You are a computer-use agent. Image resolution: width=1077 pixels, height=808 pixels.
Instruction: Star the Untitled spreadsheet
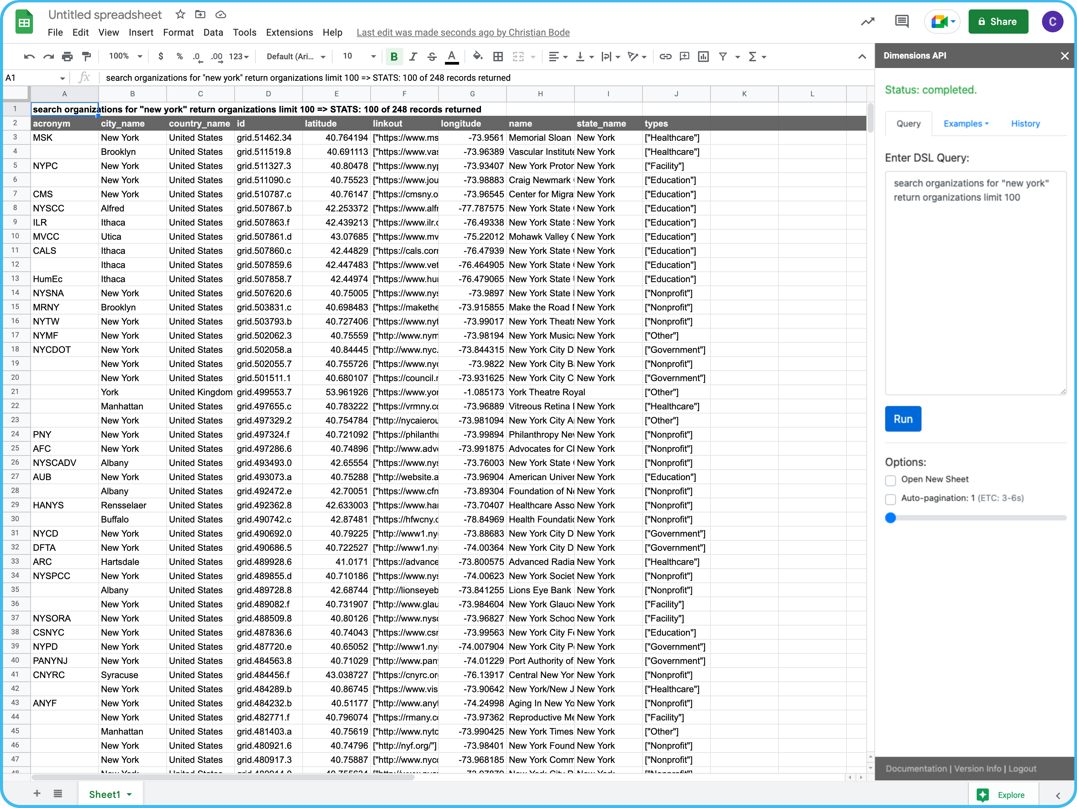(180, 14)
